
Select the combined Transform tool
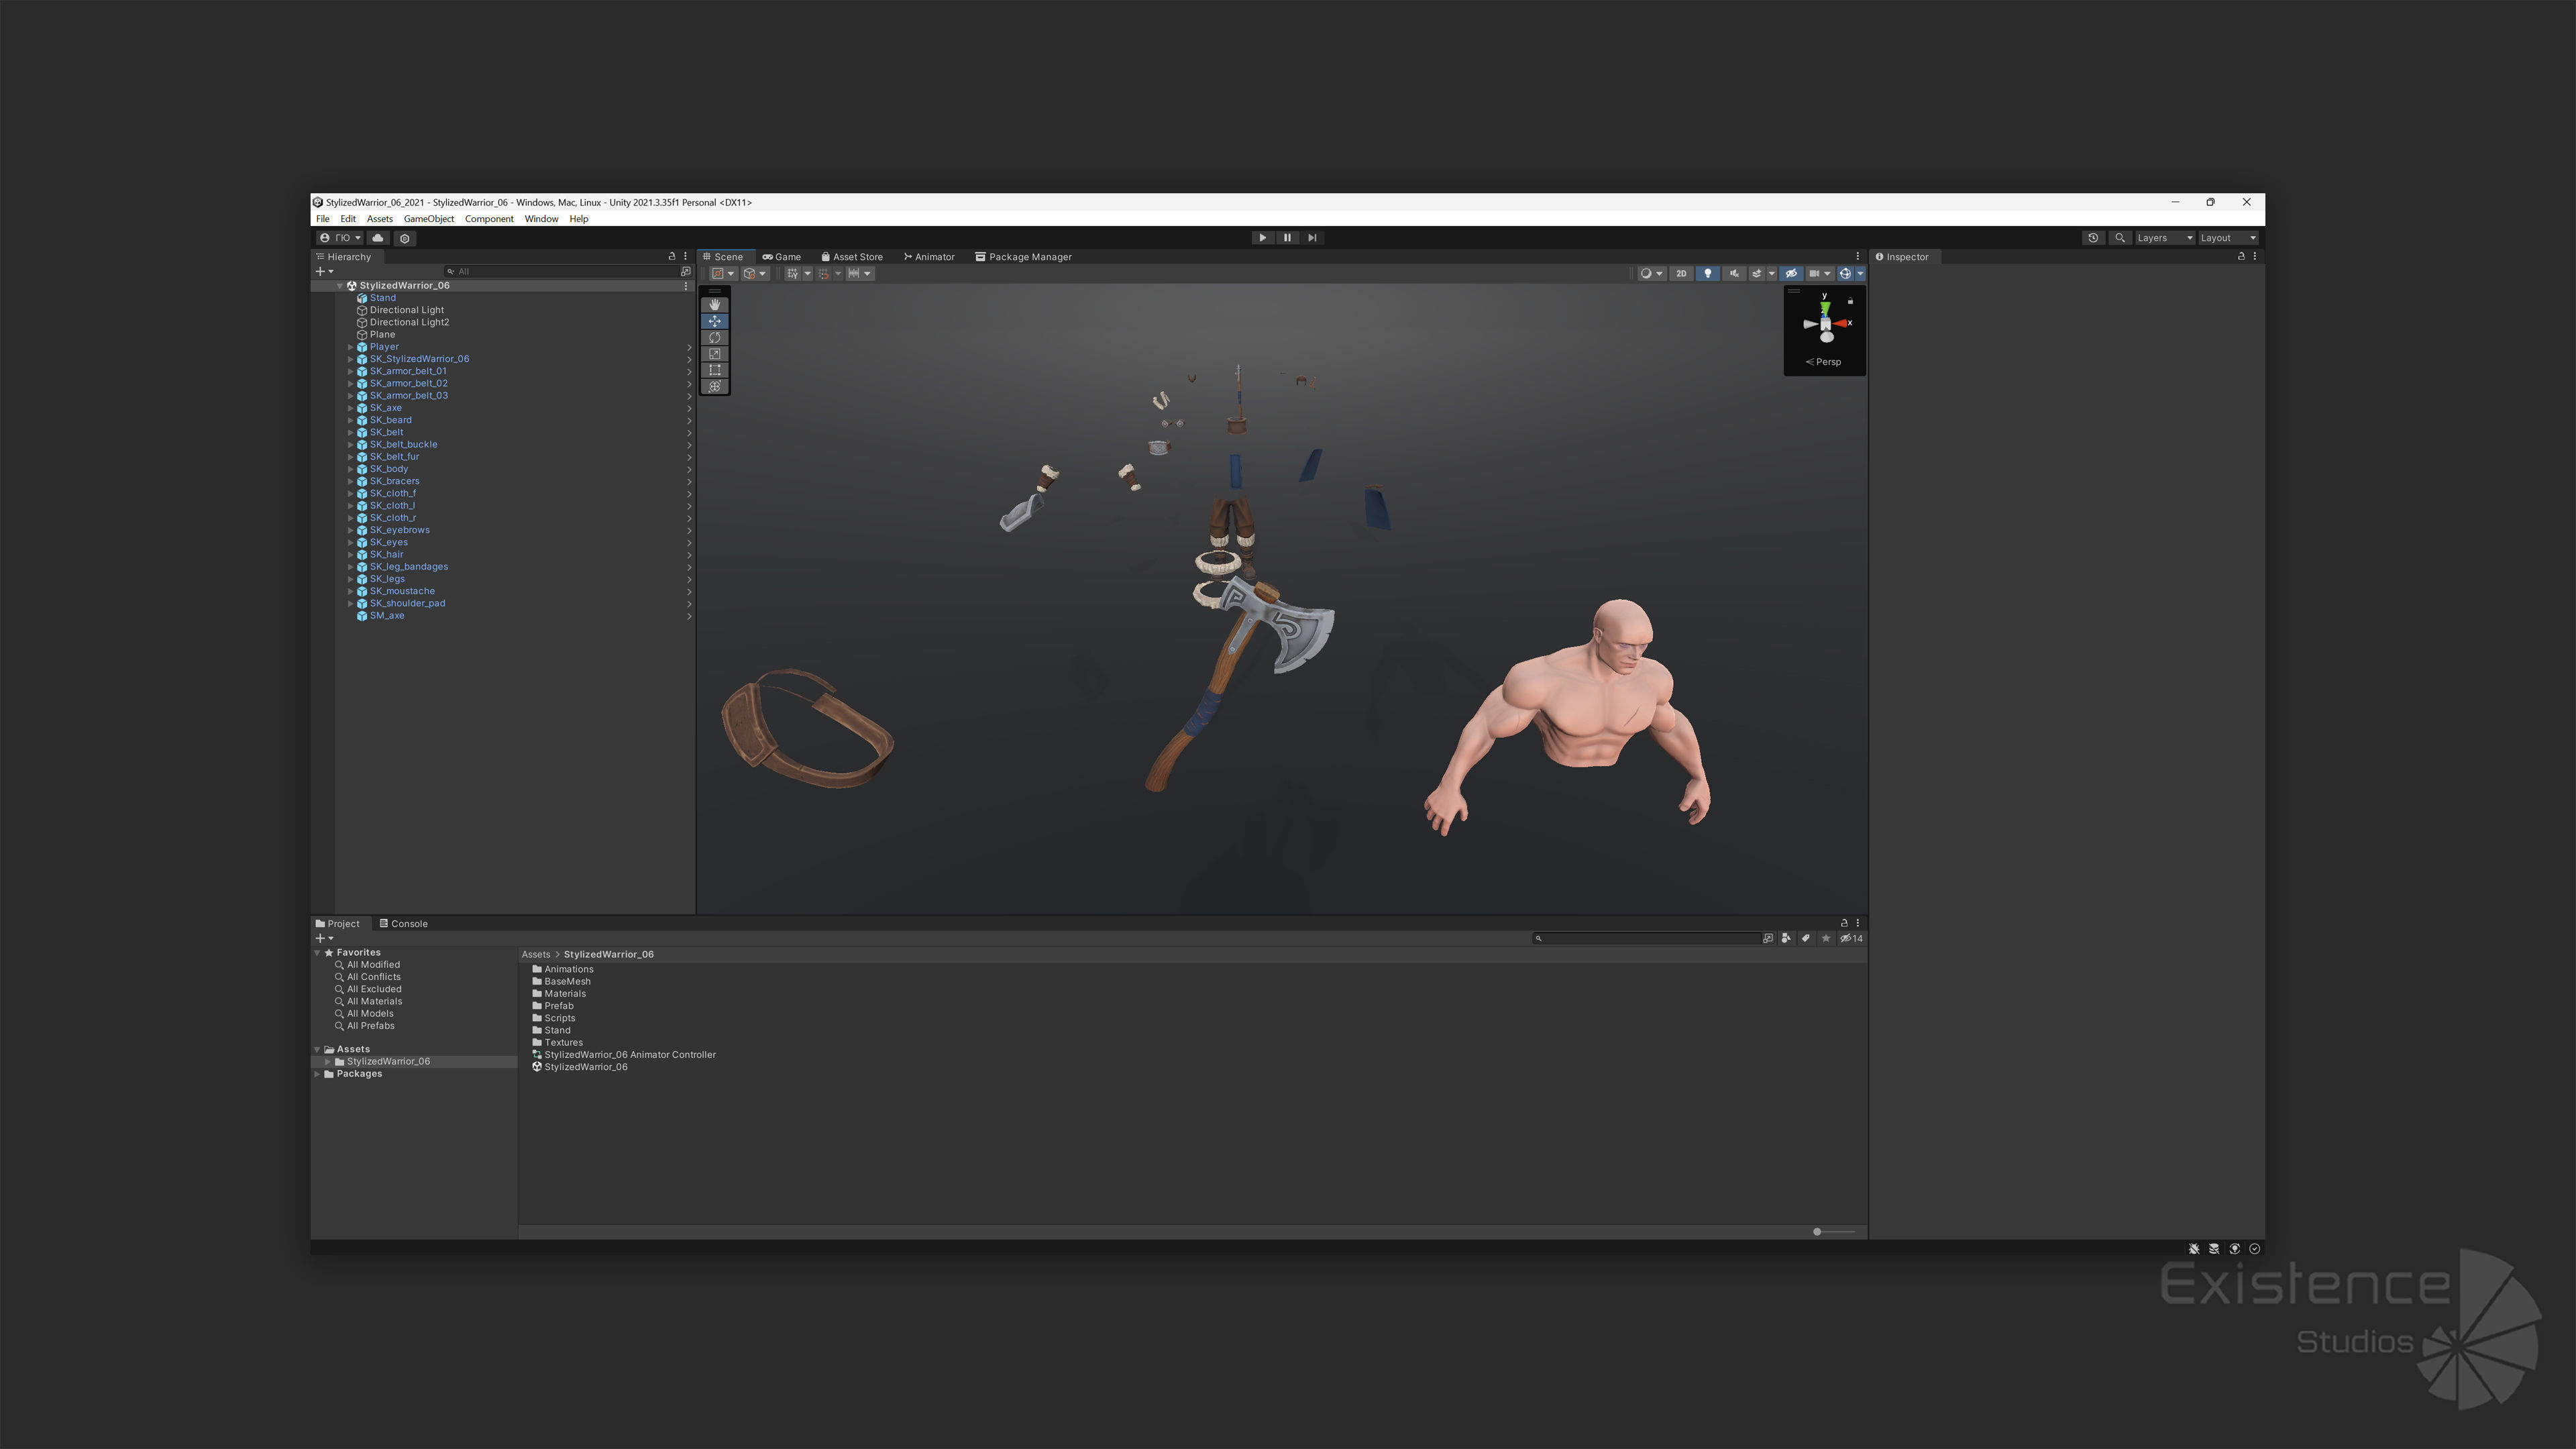714,387
